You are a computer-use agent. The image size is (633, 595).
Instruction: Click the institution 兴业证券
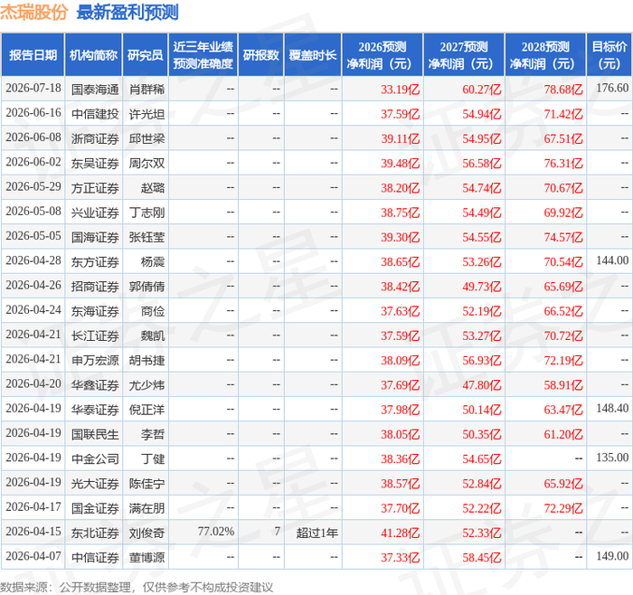[95, 212]
